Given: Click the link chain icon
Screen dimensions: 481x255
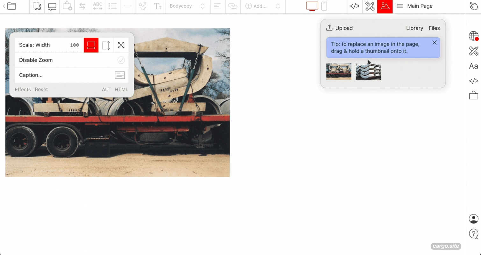Looking at the screenshot, I should [233, 6].
